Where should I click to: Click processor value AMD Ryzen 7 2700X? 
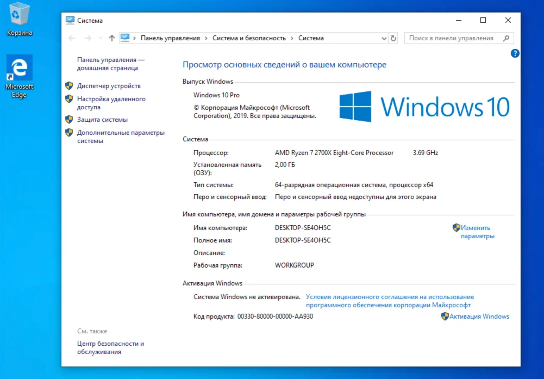(x=334, y=153)
